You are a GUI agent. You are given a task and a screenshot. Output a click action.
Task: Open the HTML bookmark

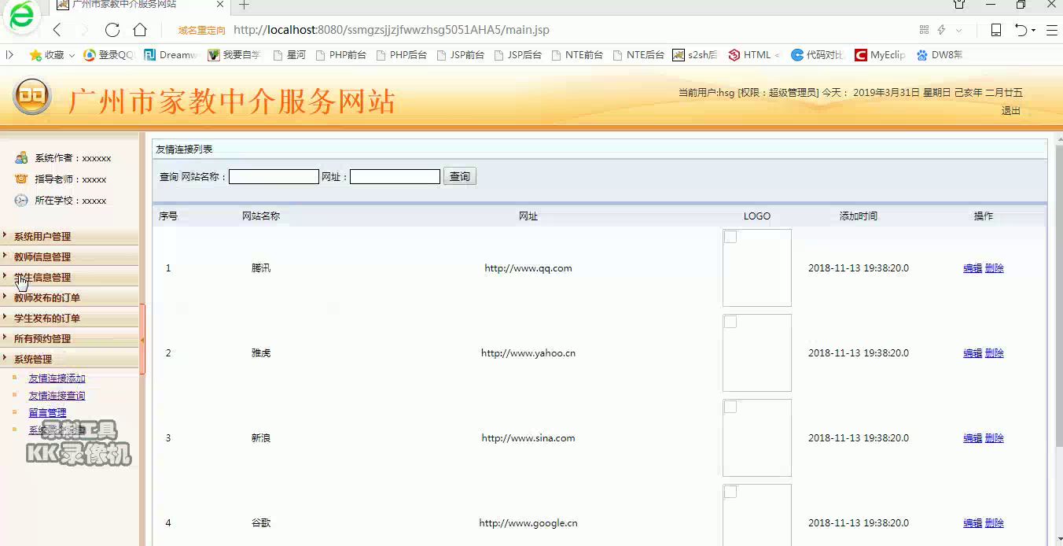(x=754, y=55)
